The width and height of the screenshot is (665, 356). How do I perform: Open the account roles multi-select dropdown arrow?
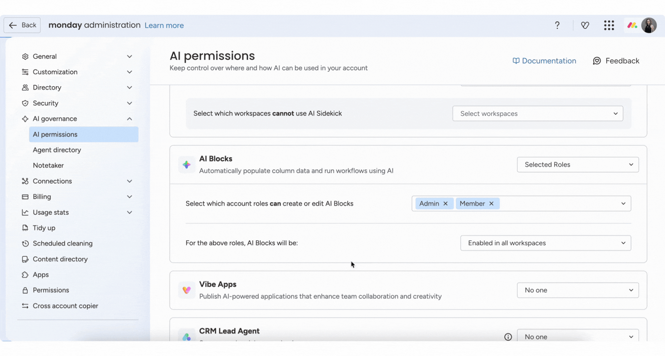623,204
